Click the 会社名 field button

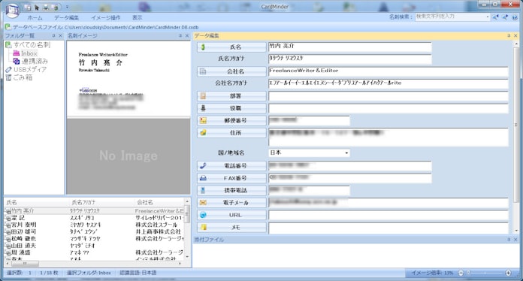(x=231, y=71)
